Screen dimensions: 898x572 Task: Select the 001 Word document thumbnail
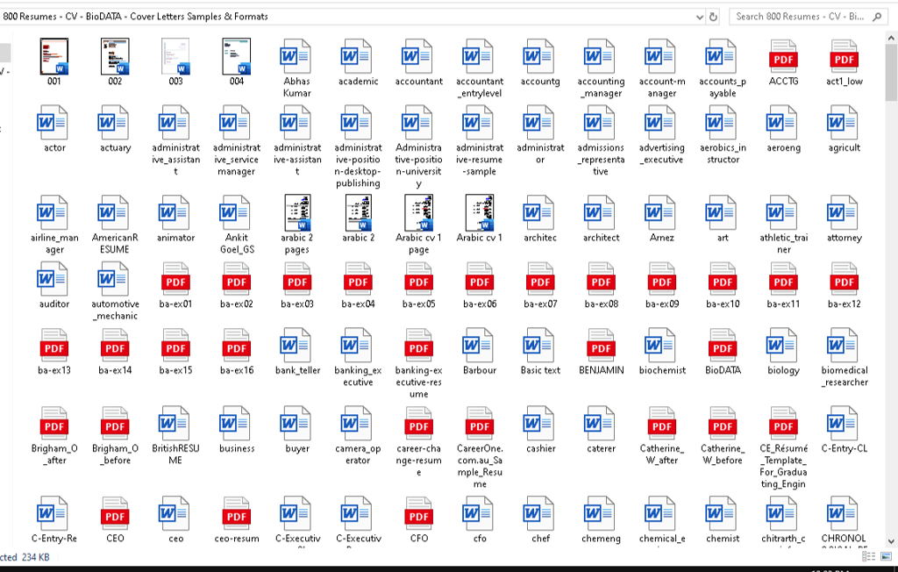point(54,56)
